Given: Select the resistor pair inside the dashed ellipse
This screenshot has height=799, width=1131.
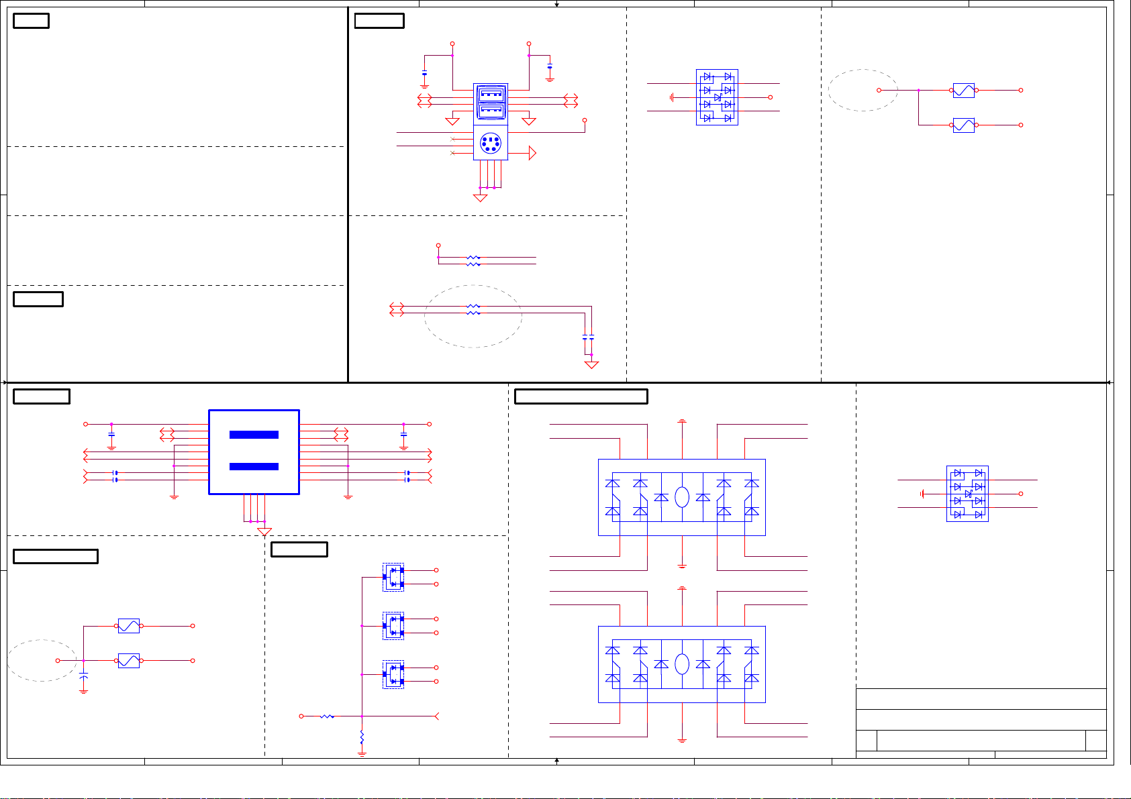Looking at the screenshot, I should 473,309.
